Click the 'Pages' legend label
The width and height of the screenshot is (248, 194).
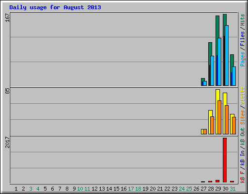(243, 59)
